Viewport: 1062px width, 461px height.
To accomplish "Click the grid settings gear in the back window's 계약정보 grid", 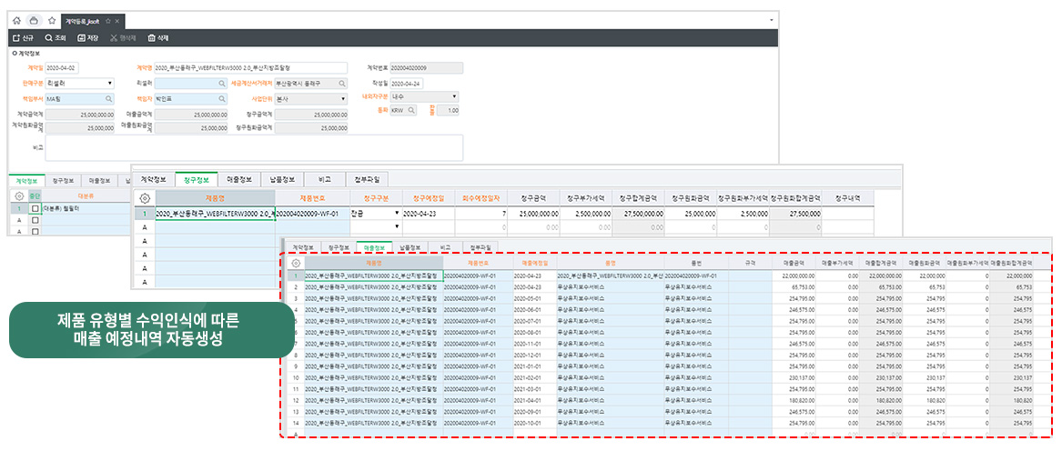I will click(x=19, y=196).
